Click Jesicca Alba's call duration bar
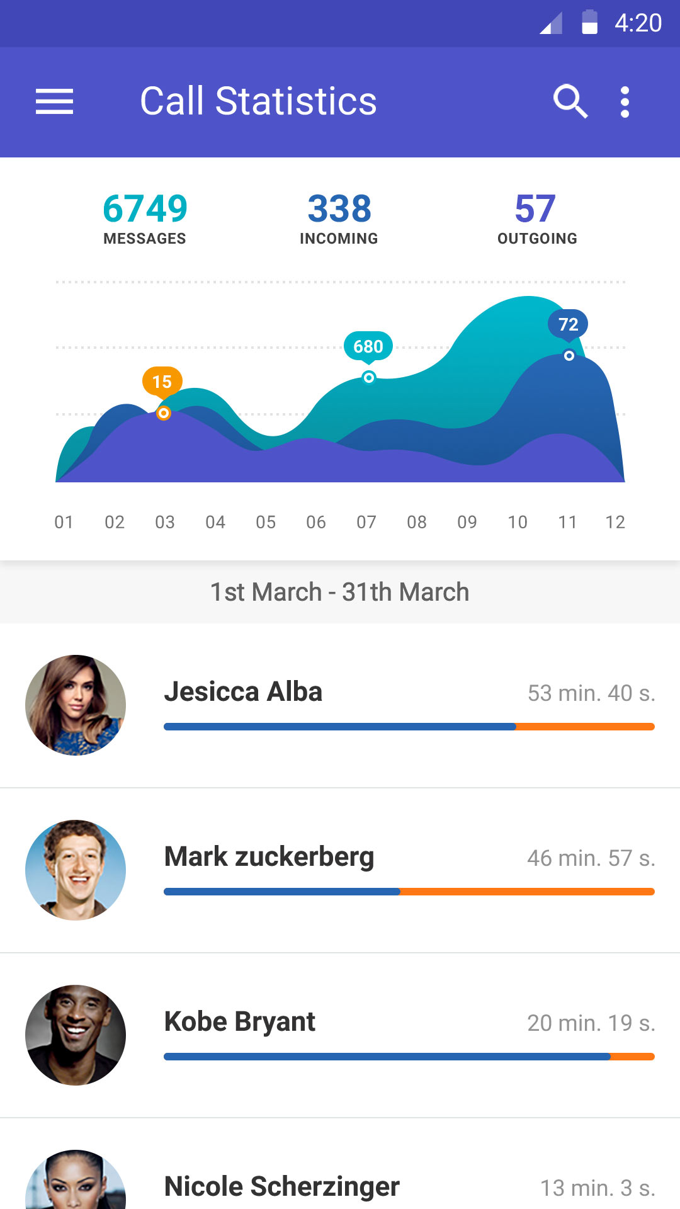 (409, 727)
